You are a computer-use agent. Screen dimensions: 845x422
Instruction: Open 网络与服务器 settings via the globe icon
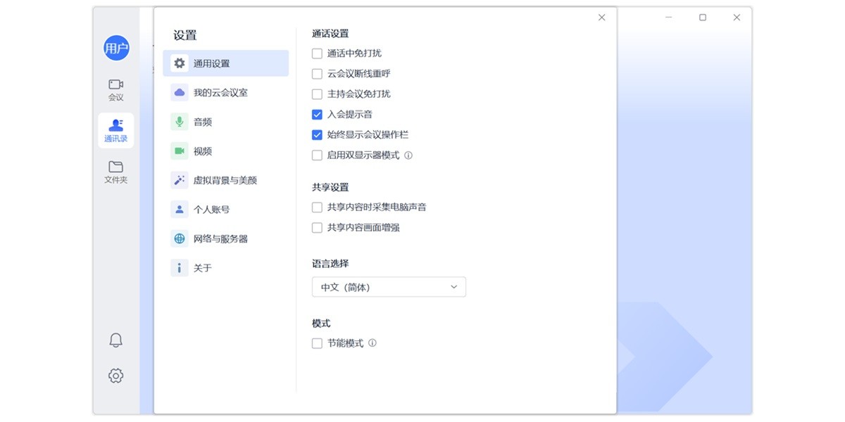coord(179,238)
